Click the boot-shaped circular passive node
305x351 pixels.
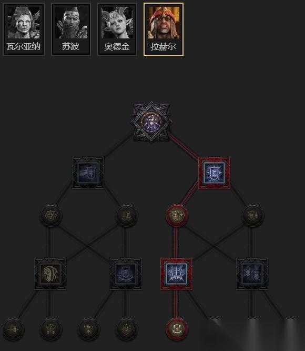point(126,215)
